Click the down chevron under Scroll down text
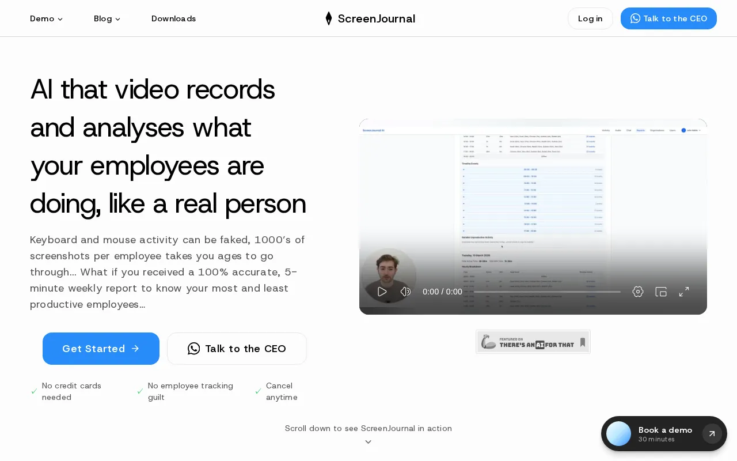Image resolution: width=737 pixels, height=461 pixels. (x=368, y=442)
